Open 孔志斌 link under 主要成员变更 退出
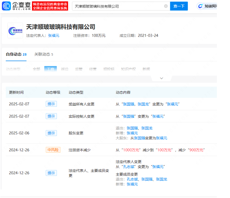 (132, 179)
